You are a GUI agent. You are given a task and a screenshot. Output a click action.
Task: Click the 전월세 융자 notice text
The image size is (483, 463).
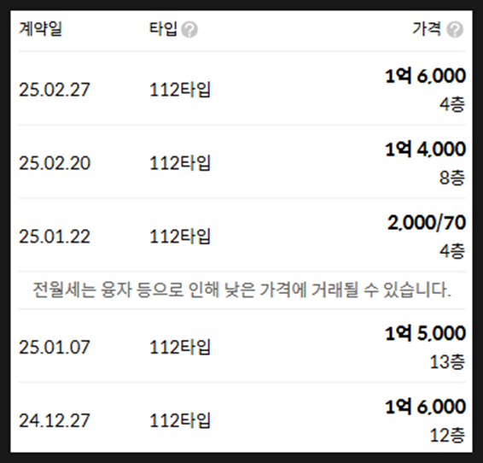241,290
